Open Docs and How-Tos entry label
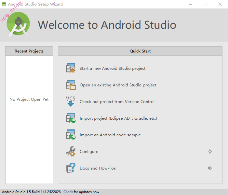 coord(98,168)
